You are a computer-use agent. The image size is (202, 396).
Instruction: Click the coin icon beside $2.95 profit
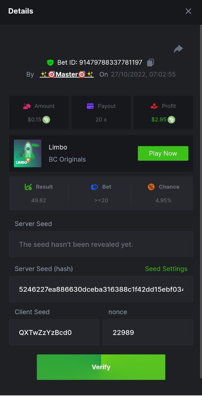click(x=171, y=119)
